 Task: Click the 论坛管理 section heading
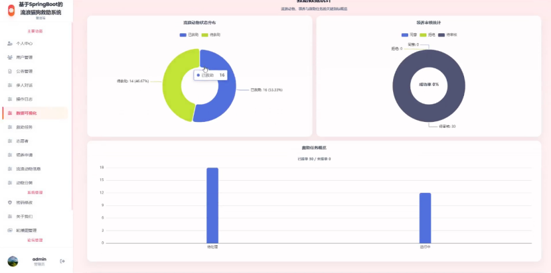(35, 241)
